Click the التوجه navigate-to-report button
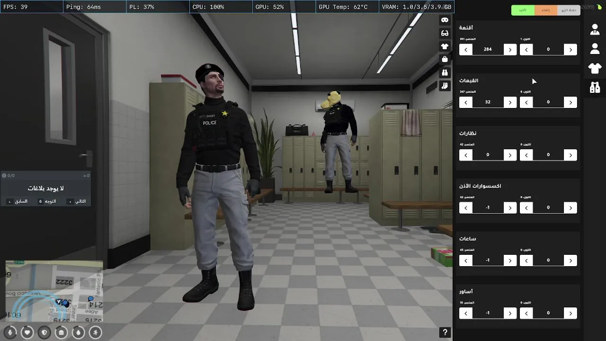Image resolution: width=606 pixels, height=341 pixels. [47, 201]
